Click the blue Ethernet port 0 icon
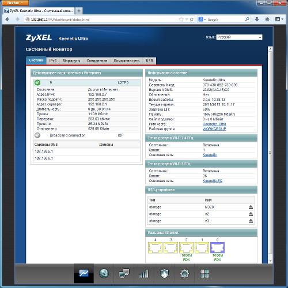Viewport: 288px width, 288px height. [x=217, y=248]
